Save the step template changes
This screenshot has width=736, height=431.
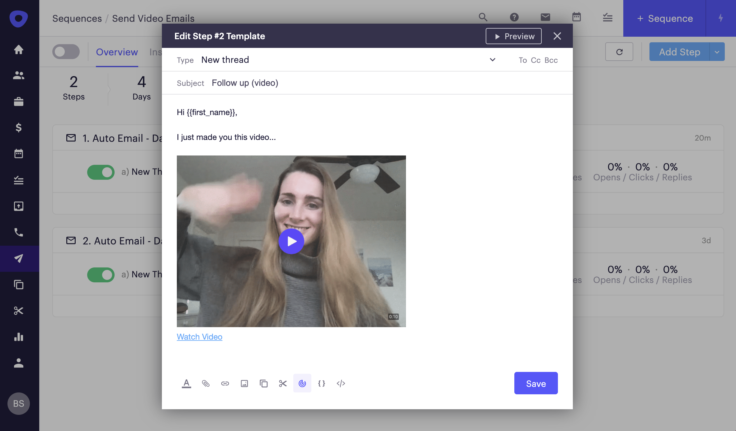(536, 383)
